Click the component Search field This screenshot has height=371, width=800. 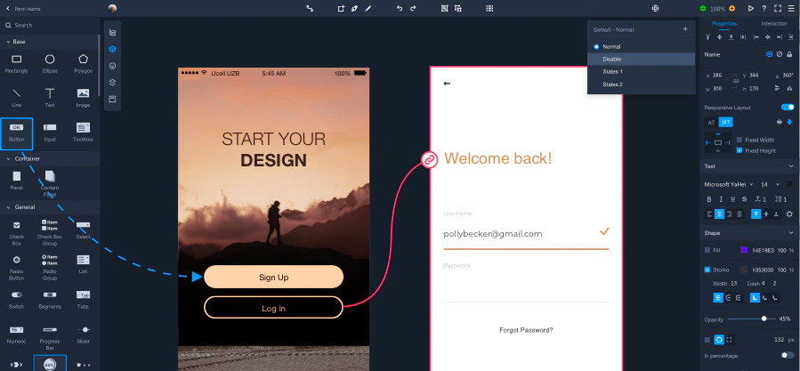tap(50, 25)
